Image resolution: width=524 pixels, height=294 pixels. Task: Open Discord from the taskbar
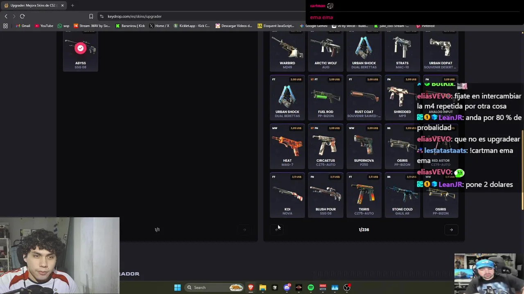tap(287, 287)
